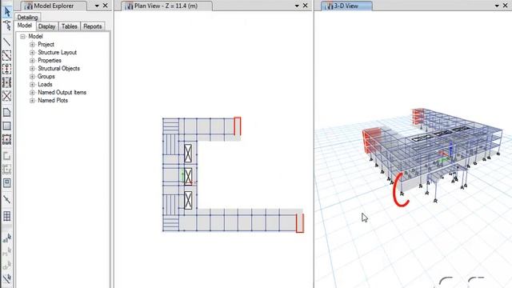The width and height of the screenshot is (512, 288).
Task: Close the 3-D View window
Action: coord(505,6)
